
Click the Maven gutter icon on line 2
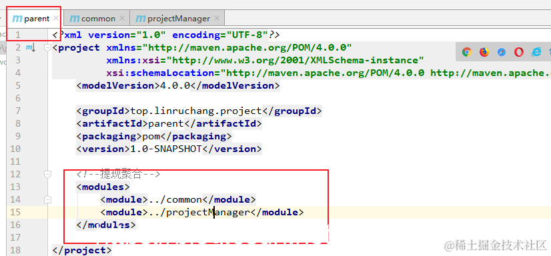(x=31, y=48)
